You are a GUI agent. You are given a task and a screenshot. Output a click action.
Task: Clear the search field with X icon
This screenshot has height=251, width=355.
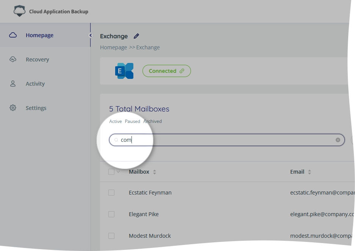tap(338, 140)
